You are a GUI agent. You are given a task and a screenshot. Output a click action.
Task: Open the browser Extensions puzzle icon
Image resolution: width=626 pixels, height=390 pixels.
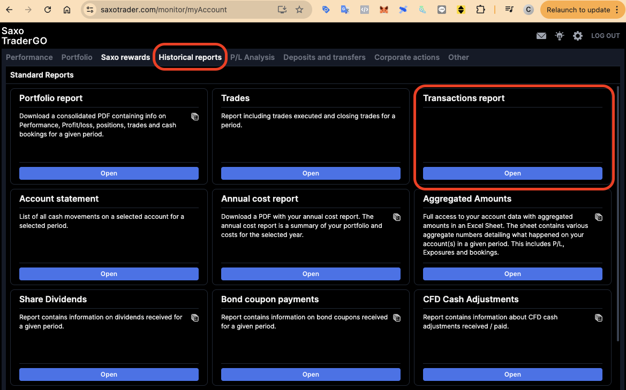(480, 10)
